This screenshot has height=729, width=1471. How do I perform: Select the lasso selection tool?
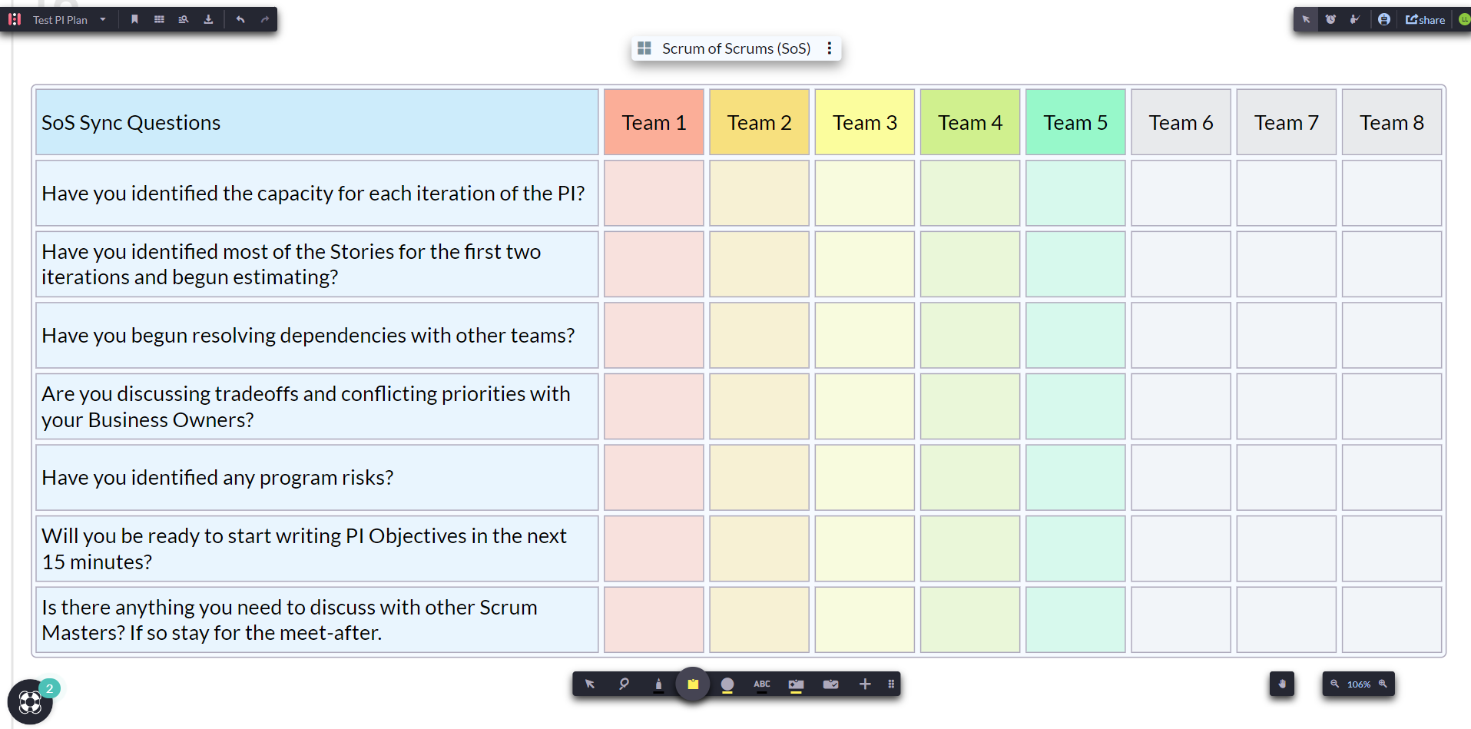click(624, 684)
